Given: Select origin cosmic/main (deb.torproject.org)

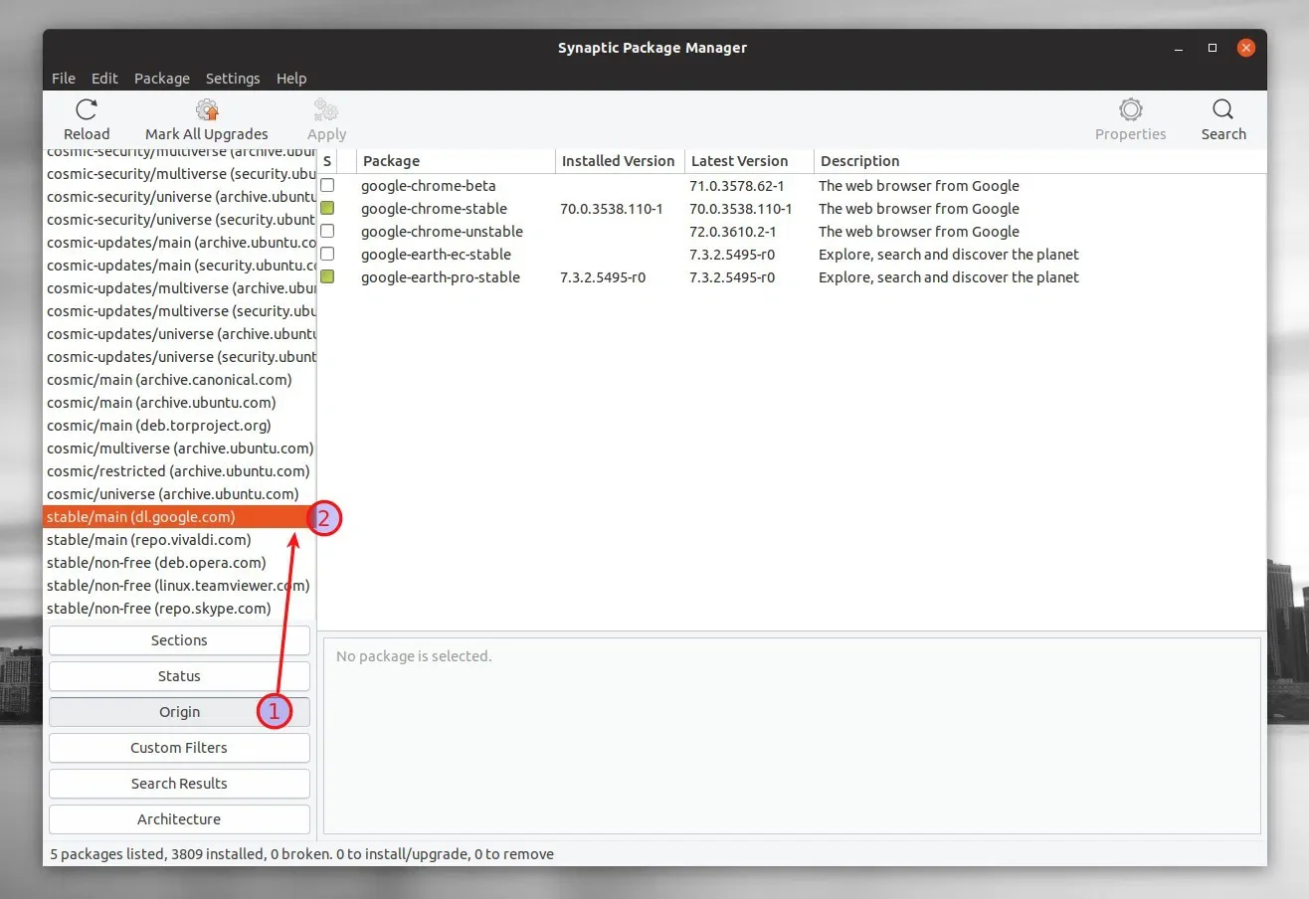Looking at the screenshot, I should coord(179,426).
